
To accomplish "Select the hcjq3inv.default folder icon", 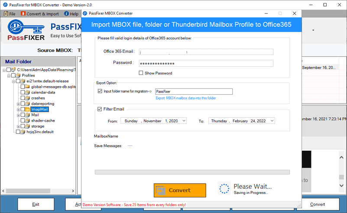I will click(x=23, y=132).
